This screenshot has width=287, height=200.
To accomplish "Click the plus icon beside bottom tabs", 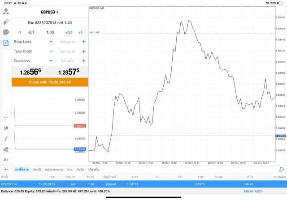I will 6,170.
